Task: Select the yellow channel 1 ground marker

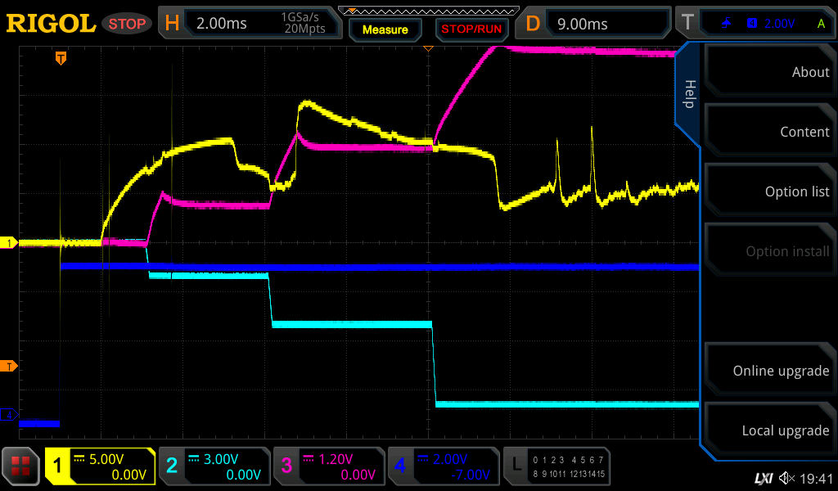Action: point(9,243)
